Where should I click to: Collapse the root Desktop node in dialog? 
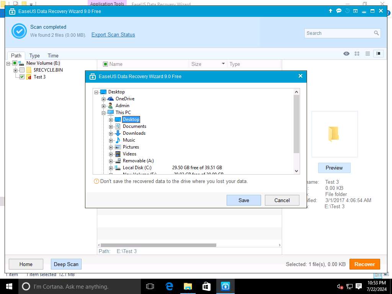(x=96, y=92)
